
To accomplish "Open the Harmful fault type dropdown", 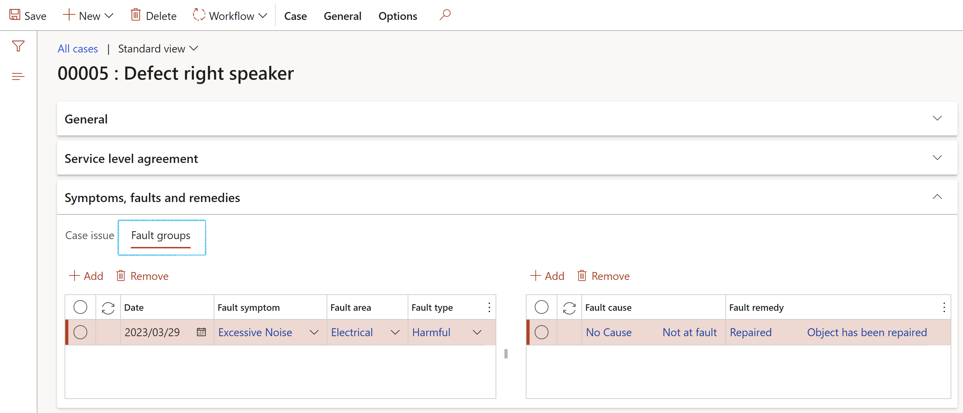I will [477, 332].
